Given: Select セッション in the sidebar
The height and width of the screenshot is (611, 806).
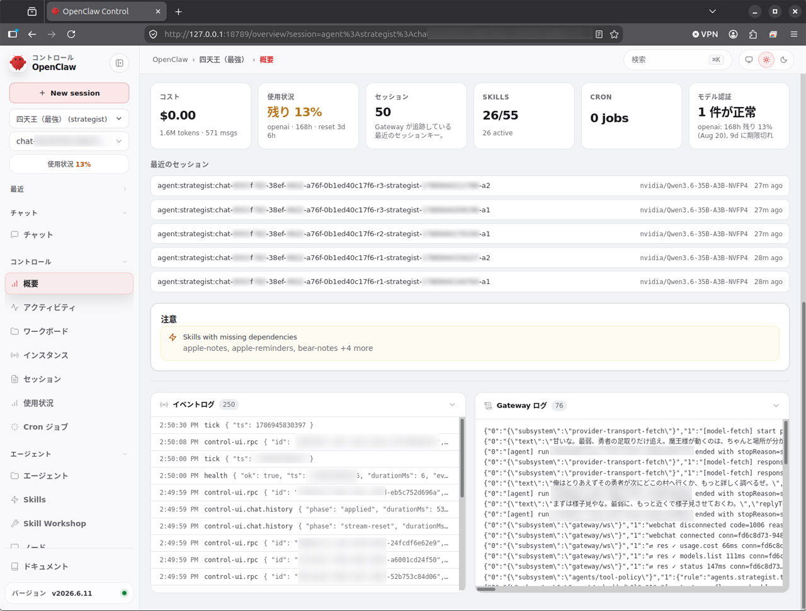Looking at the screenshot, I should (x=69, y=379).
